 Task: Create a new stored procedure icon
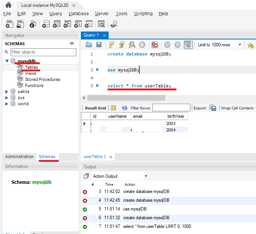coord(78,24)
